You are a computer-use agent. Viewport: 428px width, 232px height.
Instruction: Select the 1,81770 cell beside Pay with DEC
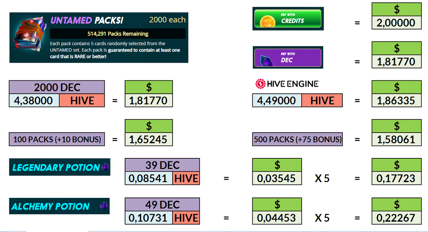(397, 62)
